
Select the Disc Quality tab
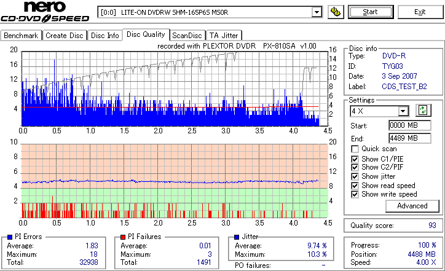pos(146,34)
